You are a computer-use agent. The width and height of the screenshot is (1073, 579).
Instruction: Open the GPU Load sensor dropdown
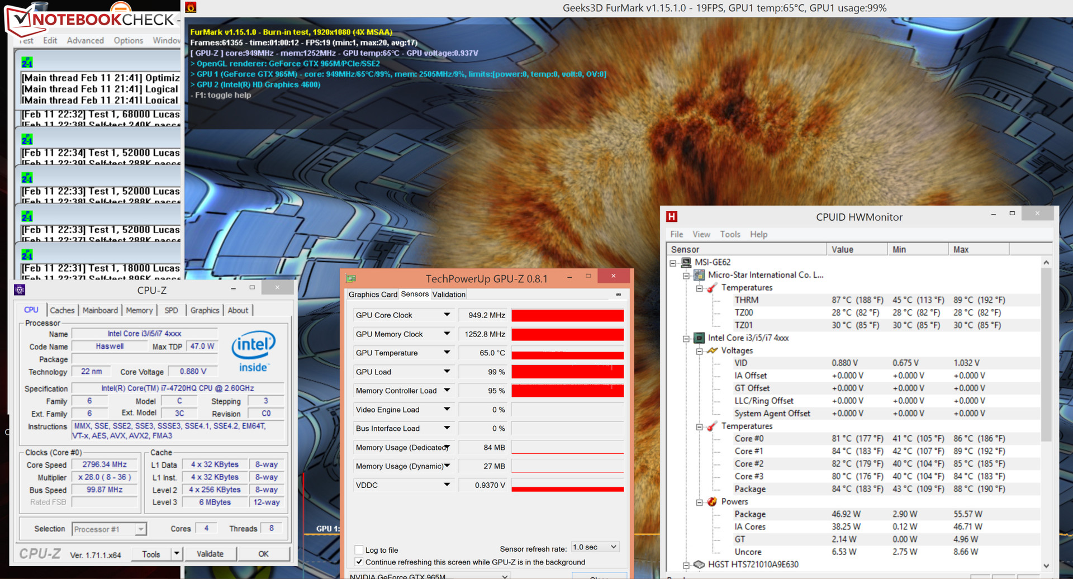[447, 372]
